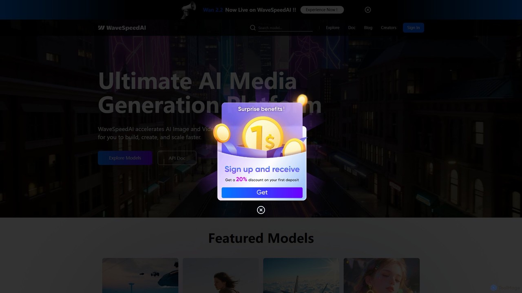Open the Explore menu item
522x293 pixels.
click(333, 28)
